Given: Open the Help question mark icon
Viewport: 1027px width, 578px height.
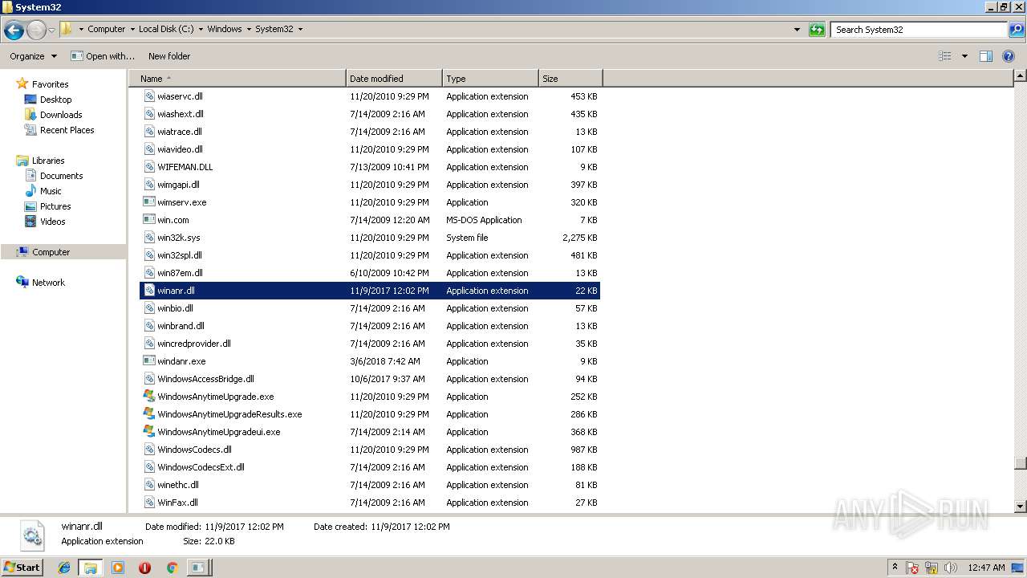Looking at the screenshot, I should point(1009,56).
